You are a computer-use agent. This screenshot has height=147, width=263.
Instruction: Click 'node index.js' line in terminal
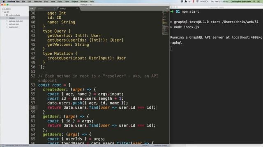[186, 27]
